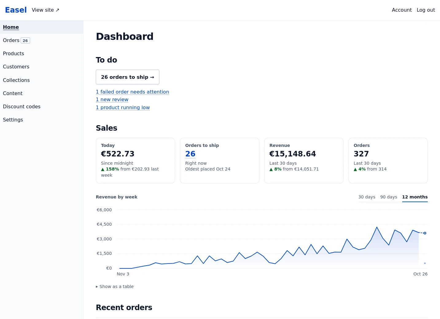Navigate to Collections

41,80
